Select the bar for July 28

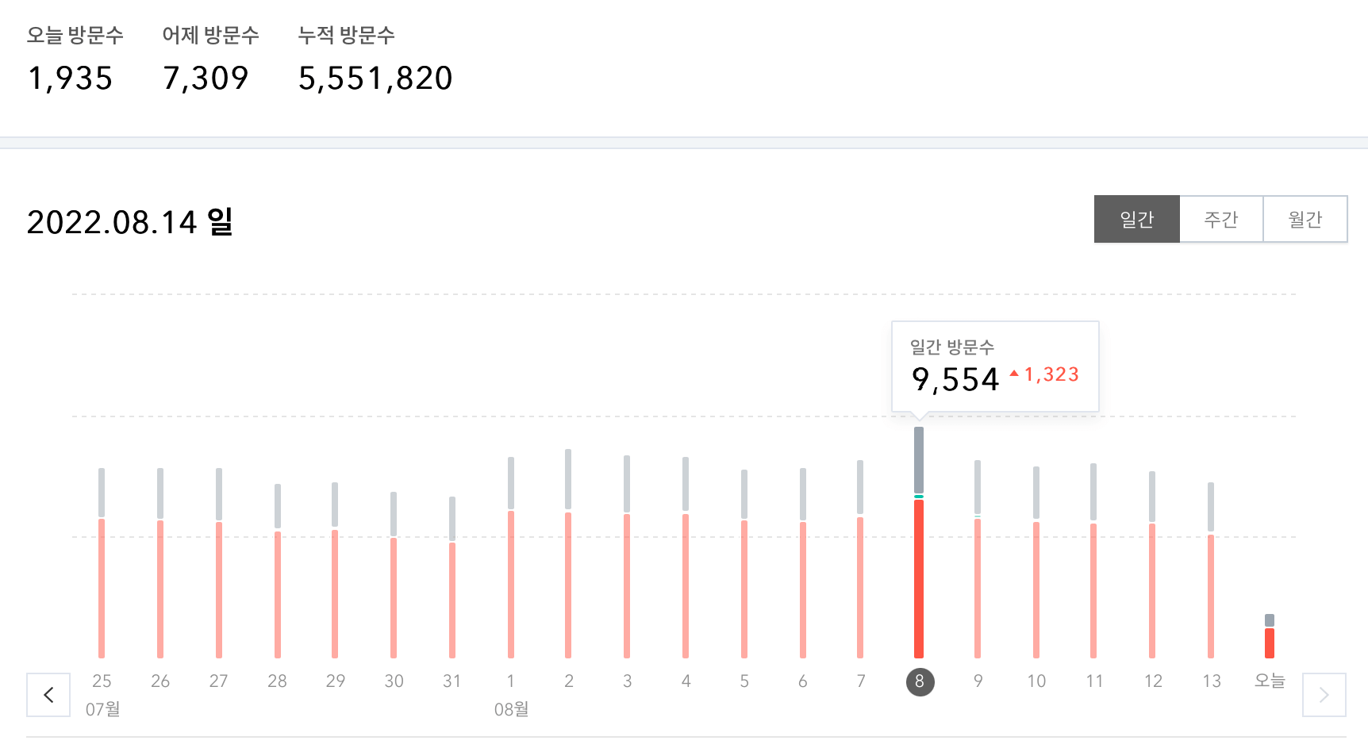278,571
